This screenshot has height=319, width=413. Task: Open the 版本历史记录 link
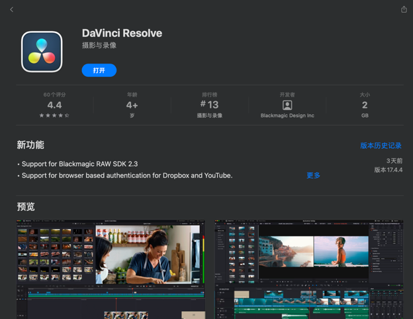pyautogui.click(x=381, y=146)
